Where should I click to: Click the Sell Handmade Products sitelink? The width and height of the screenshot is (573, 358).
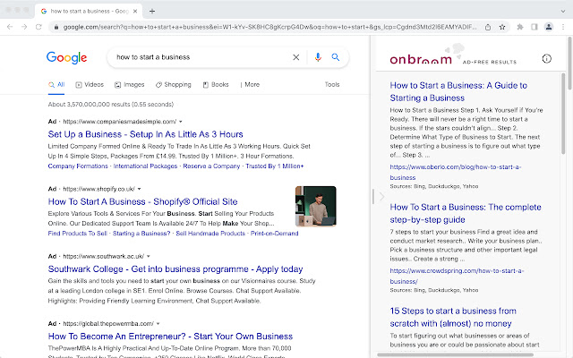tap(210, 234)
